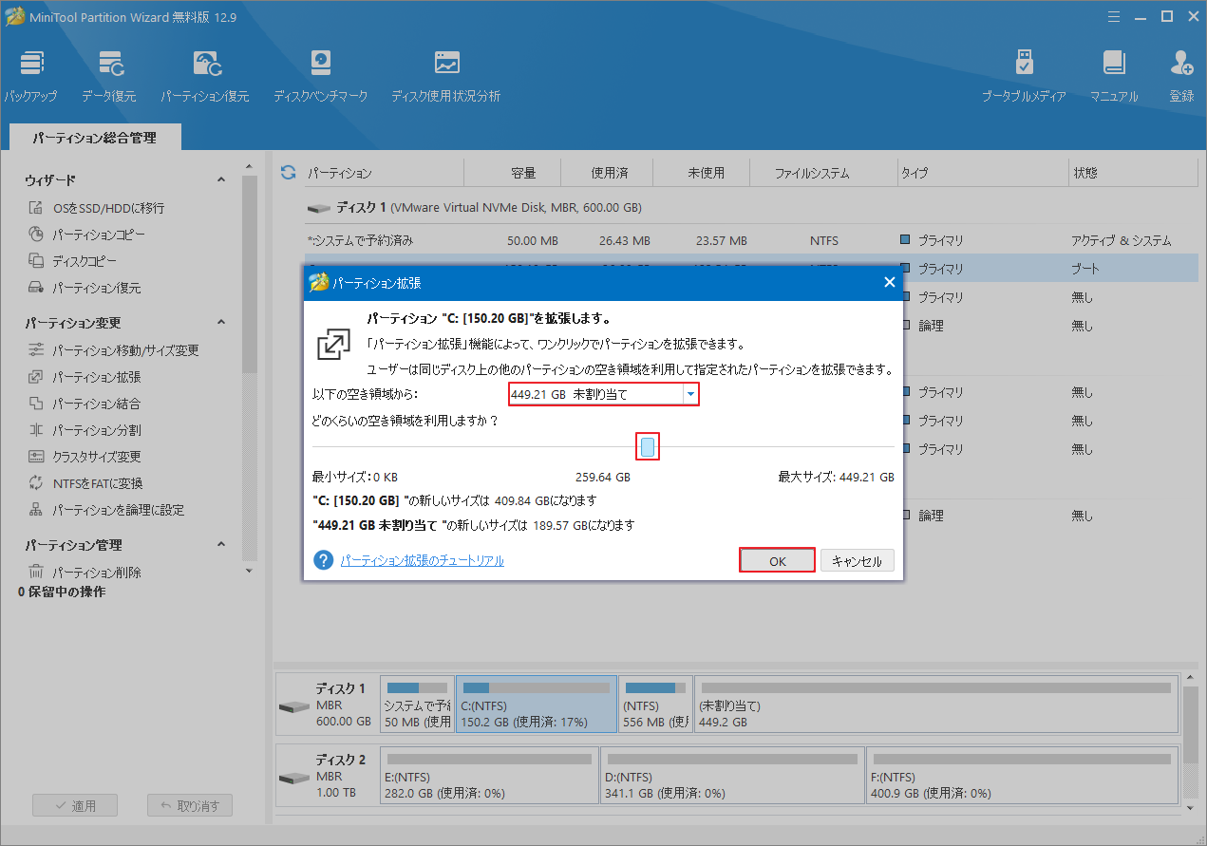Create ブータブルメディア bootable media
This screenshot has width=1207, height=846.
pyautogui.click(x=1023, y=77)
